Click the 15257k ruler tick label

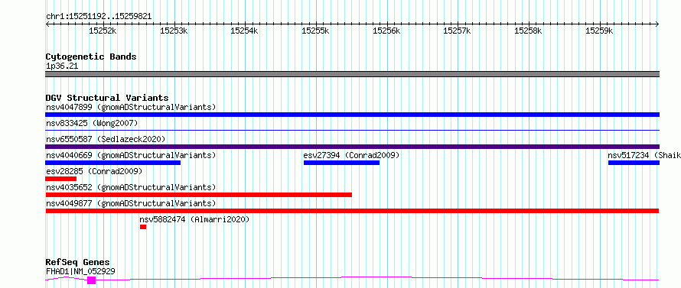458,31
